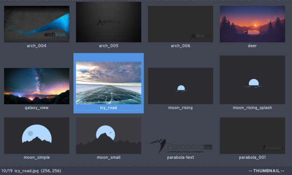Click the moon_small filename label
This screenshot has height=175, width=292.
point(109,157)
